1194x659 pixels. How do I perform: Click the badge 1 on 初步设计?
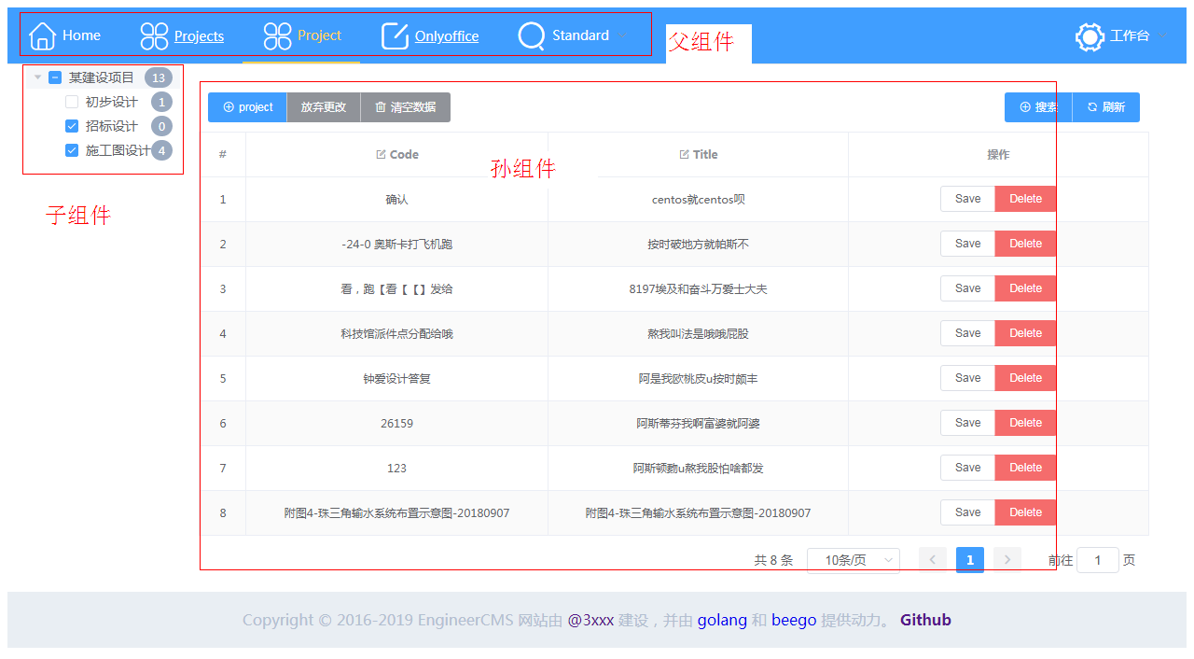[161, 102]
